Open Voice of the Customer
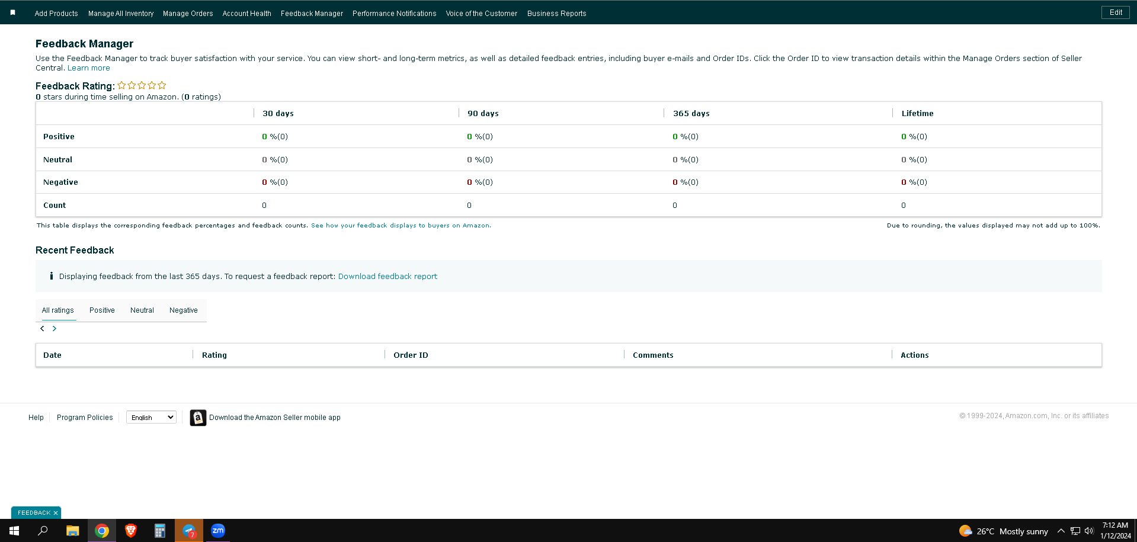Image resolution: width=1137 pixels, height=542 pixels. coord(482,14)
